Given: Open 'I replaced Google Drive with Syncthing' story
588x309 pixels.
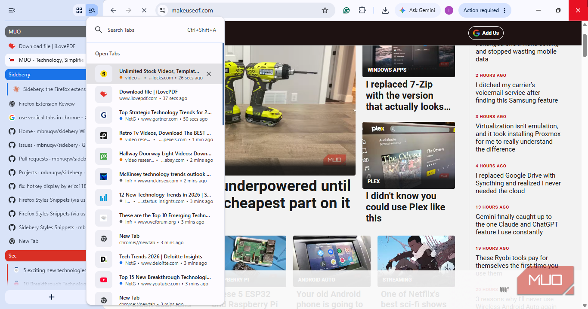Looking at the screenshot, I should [x=518, y=183].
